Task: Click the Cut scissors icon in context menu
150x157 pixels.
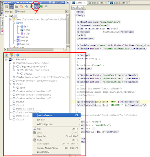Action: pyautogui.click(x=35, y=129)
